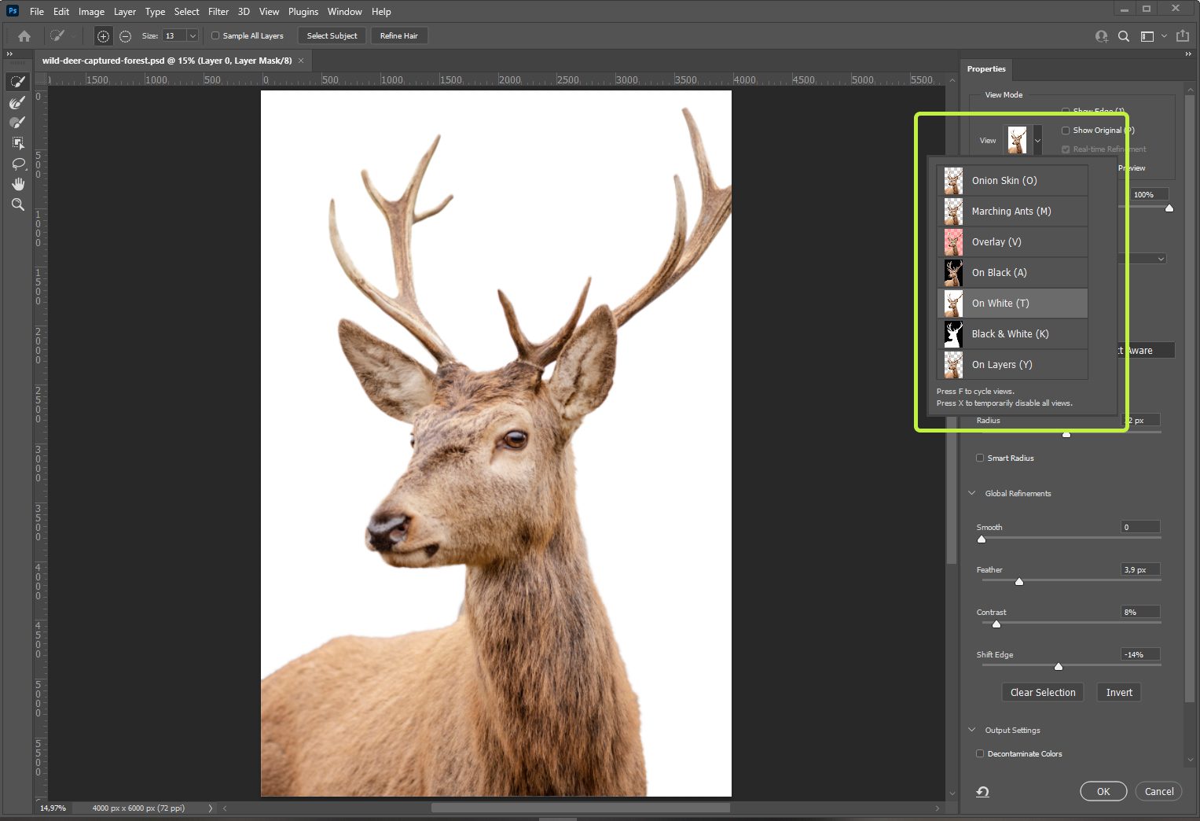Select the Brush tool in toolbar

17,123
